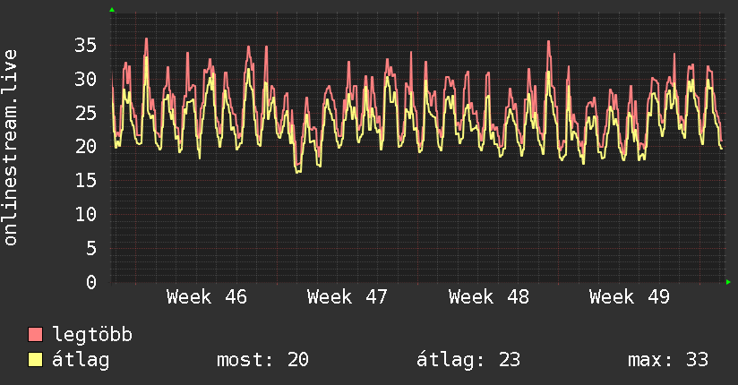Click the legtöbb legend label
This screenshot has height=385, width=738.
[92, 335]
